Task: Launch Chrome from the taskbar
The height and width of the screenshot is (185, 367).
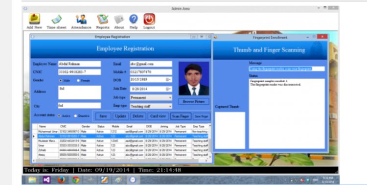Action: tap(75, 180)
